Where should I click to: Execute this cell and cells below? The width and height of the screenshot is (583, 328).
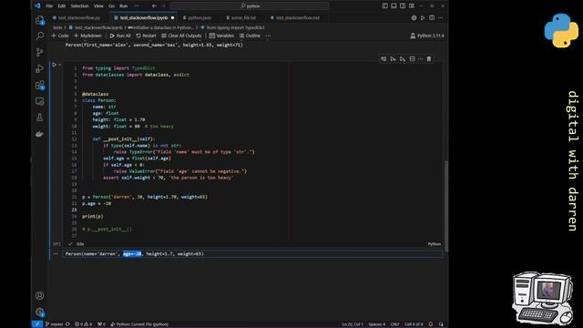pos(403,58)
